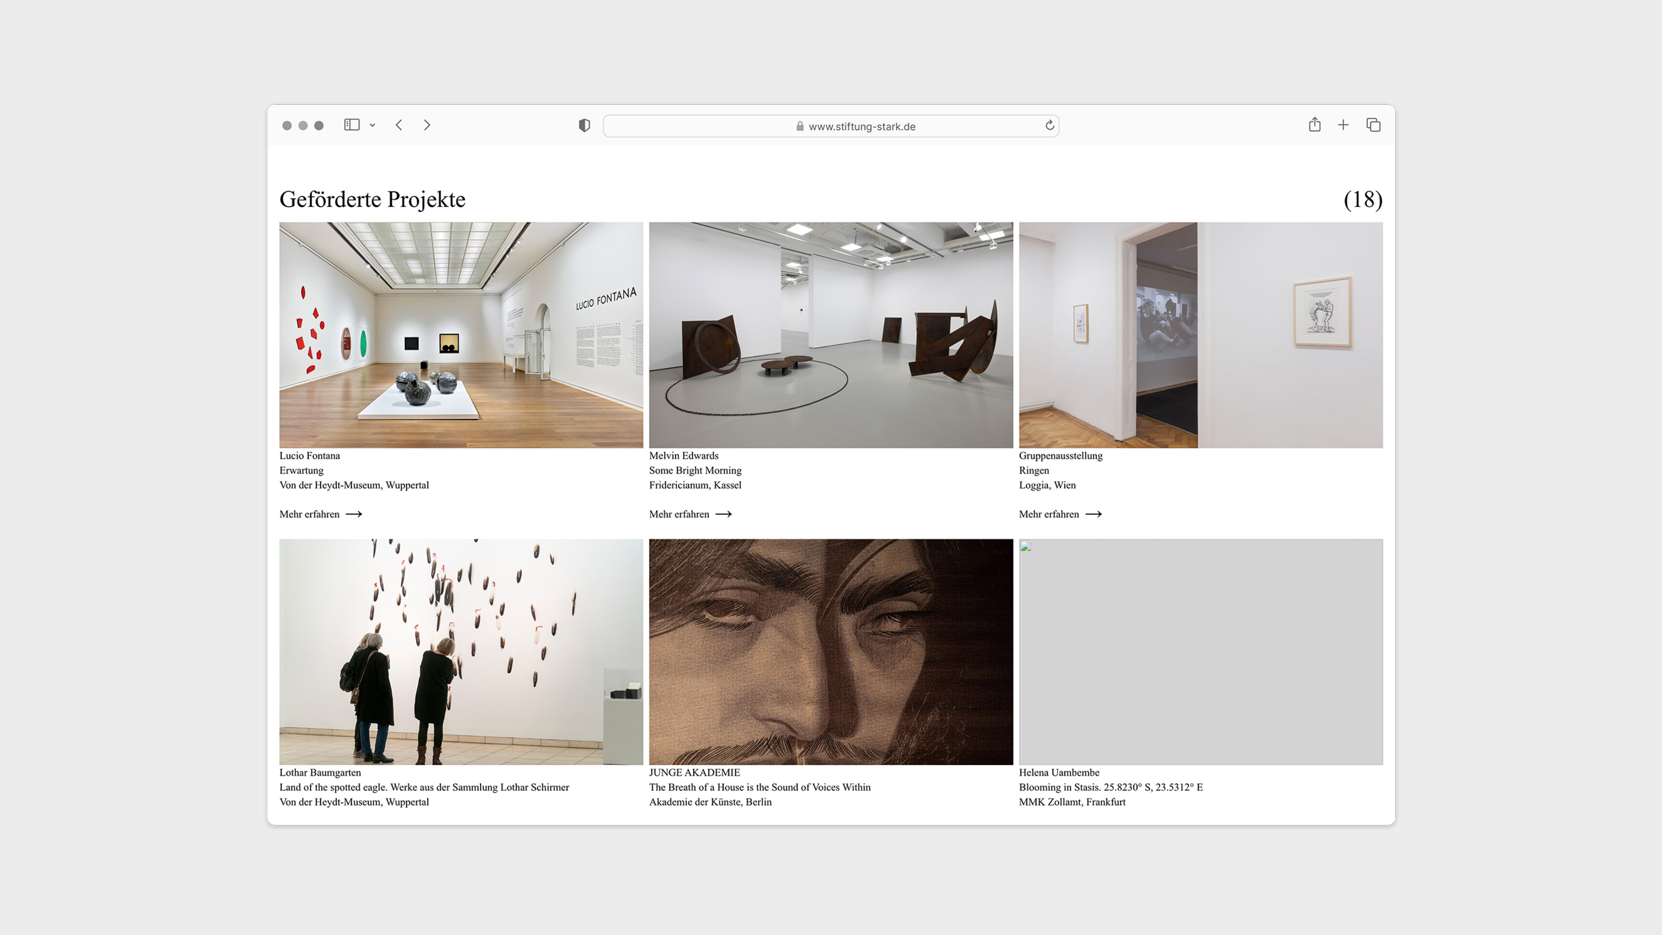Image resolution: width=1662 pixels, height=935 pixels.
Task: Open the Melvin Edwards sculpture gallery photo
Action: click(831, 335)
